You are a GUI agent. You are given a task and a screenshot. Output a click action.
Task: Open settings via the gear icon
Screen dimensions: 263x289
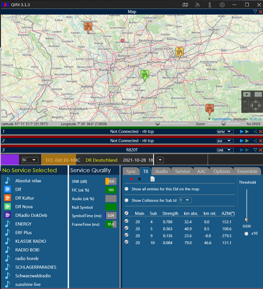pos(222,5)
